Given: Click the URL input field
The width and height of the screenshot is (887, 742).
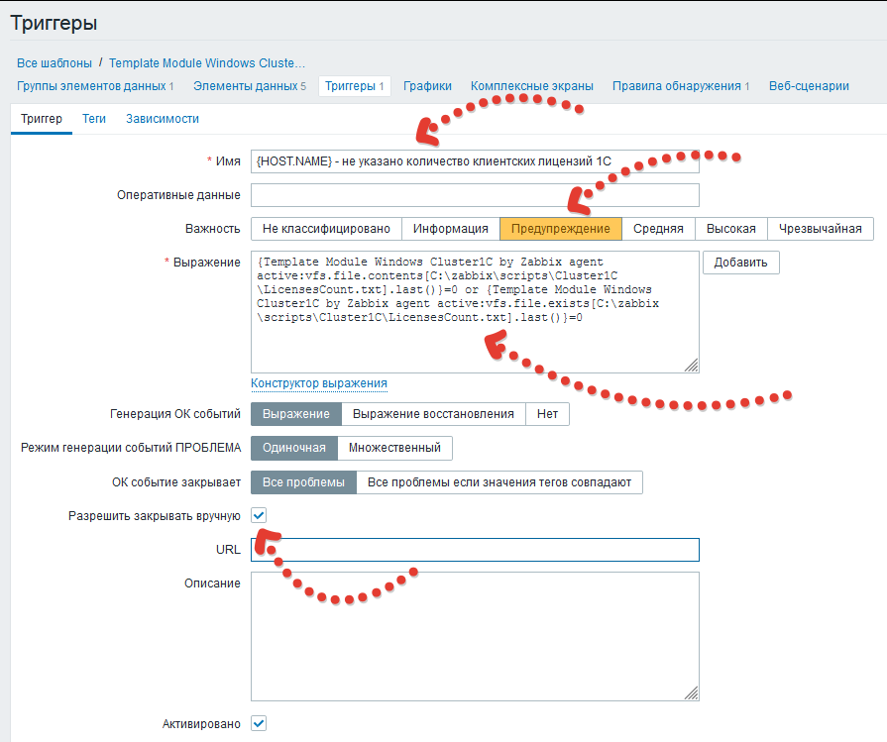Looking at the screenshot, I should pos(475,550).
